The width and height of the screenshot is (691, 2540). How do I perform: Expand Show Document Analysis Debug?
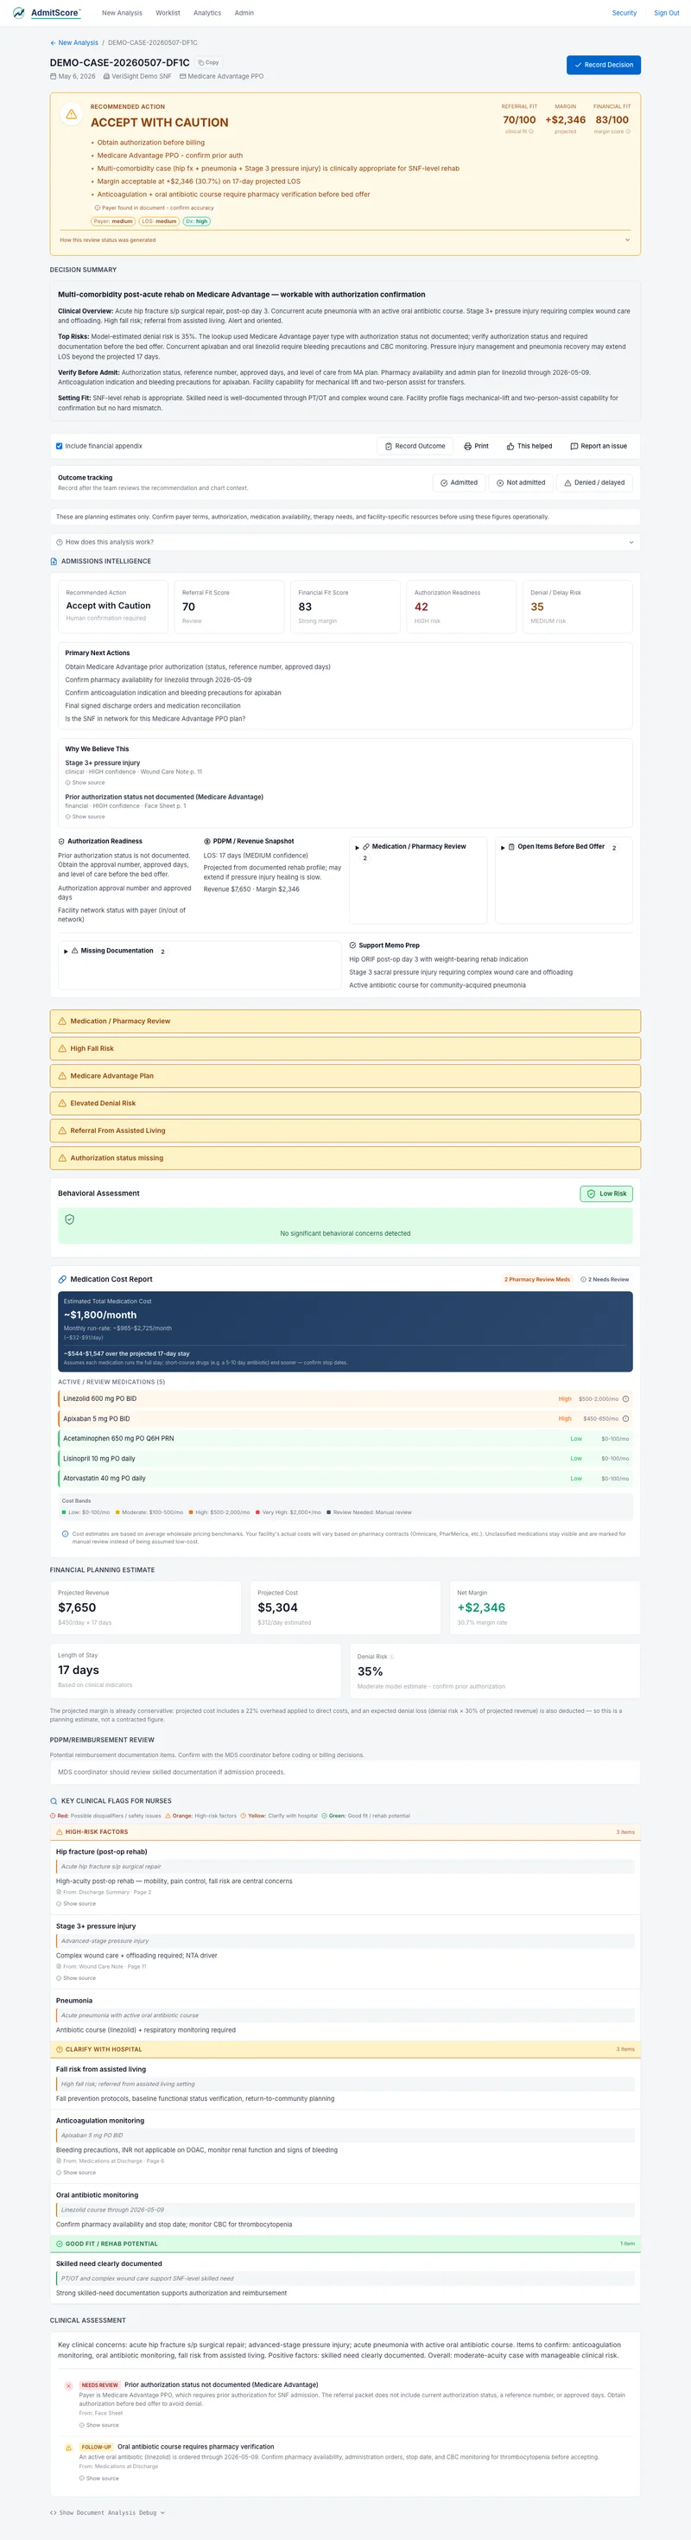pyautogui.click(x=107, y=2512)
